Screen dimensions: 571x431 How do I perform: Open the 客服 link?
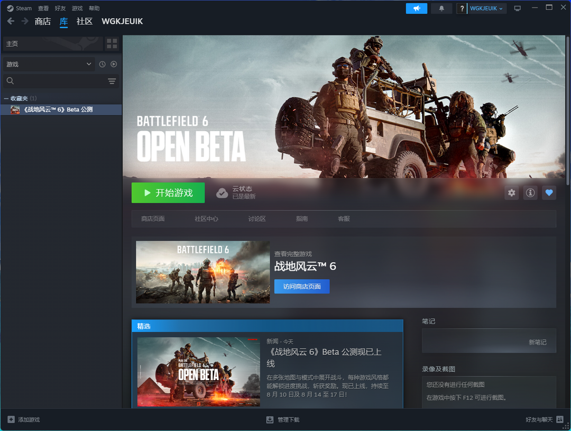click(344, 218)
